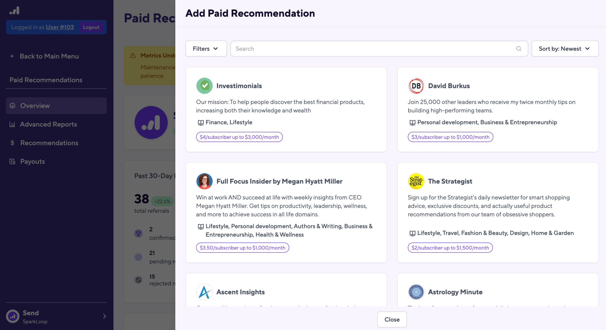Click the warning triangle icon in metrics banner
This screenshot has height=330, width=606.
[133, 55]
